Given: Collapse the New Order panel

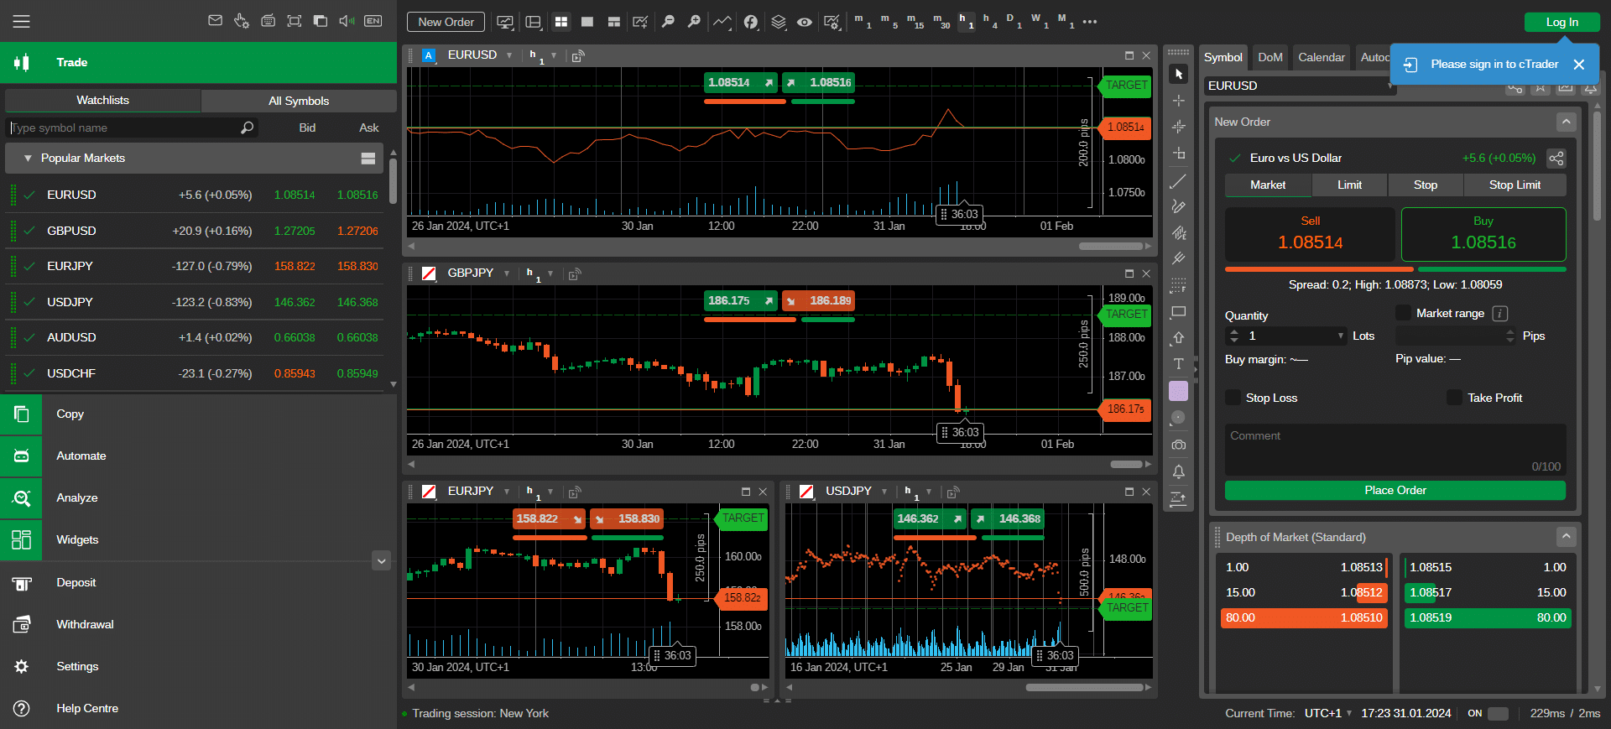Looking at the screenshot, I should pyautogui.click(x=1566, y=122).
